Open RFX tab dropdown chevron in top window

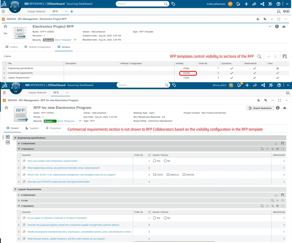[66, 11]
